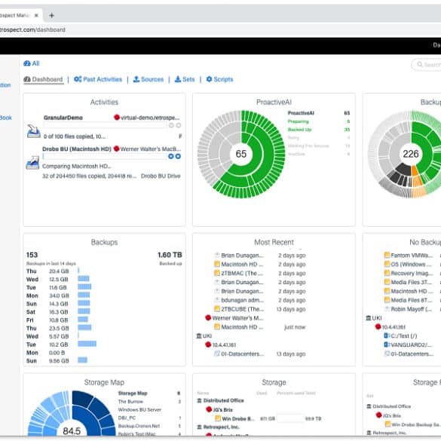Click Backup.Cronen.Net in Storage Map legend
Viewport: 441px width, 441px height.
click(x=139, y=426)
